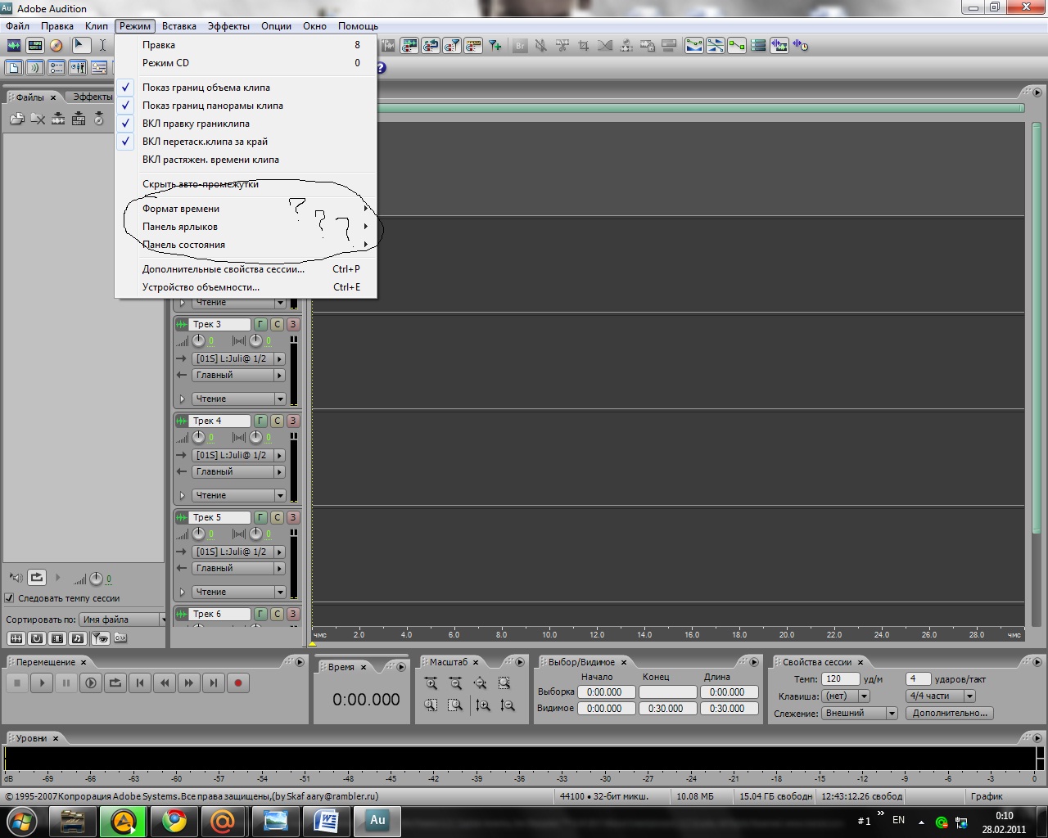Click the waveform clock icon in toolbar
Viewport: 1048px width, 838px height.
click(801, 46)
